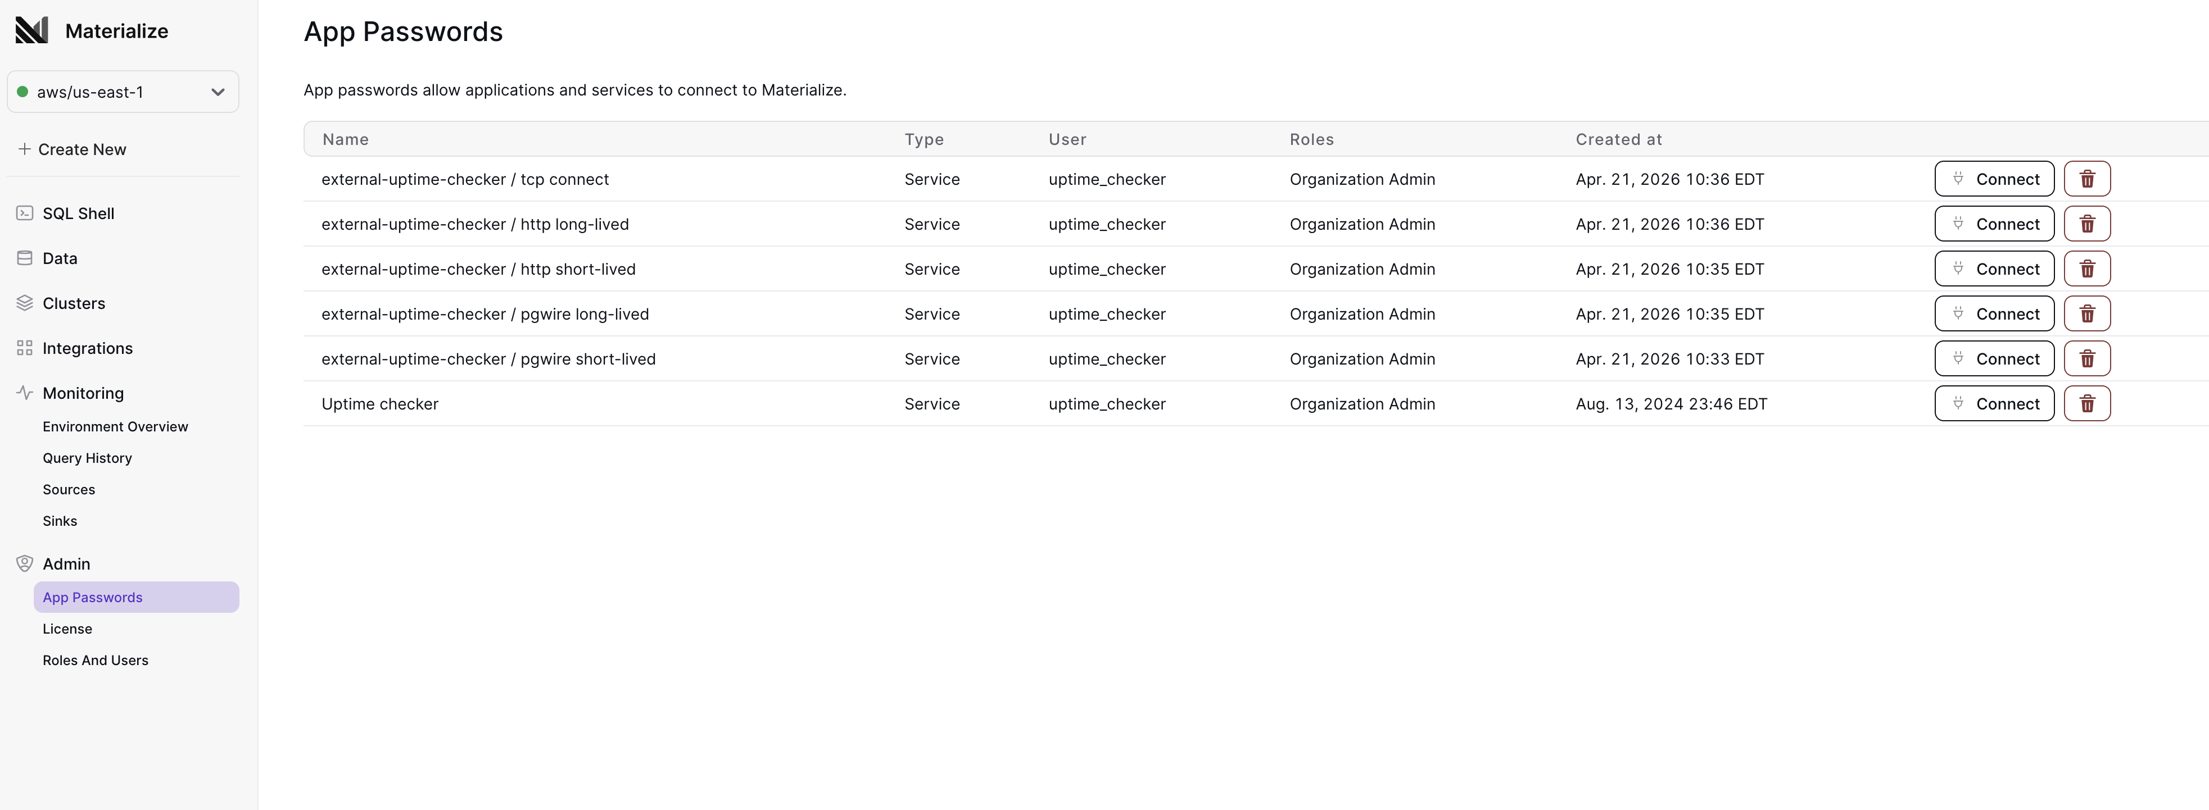Click the Name column header
The width and height of the screenshot is (2209, 810).
click(346, 139)
